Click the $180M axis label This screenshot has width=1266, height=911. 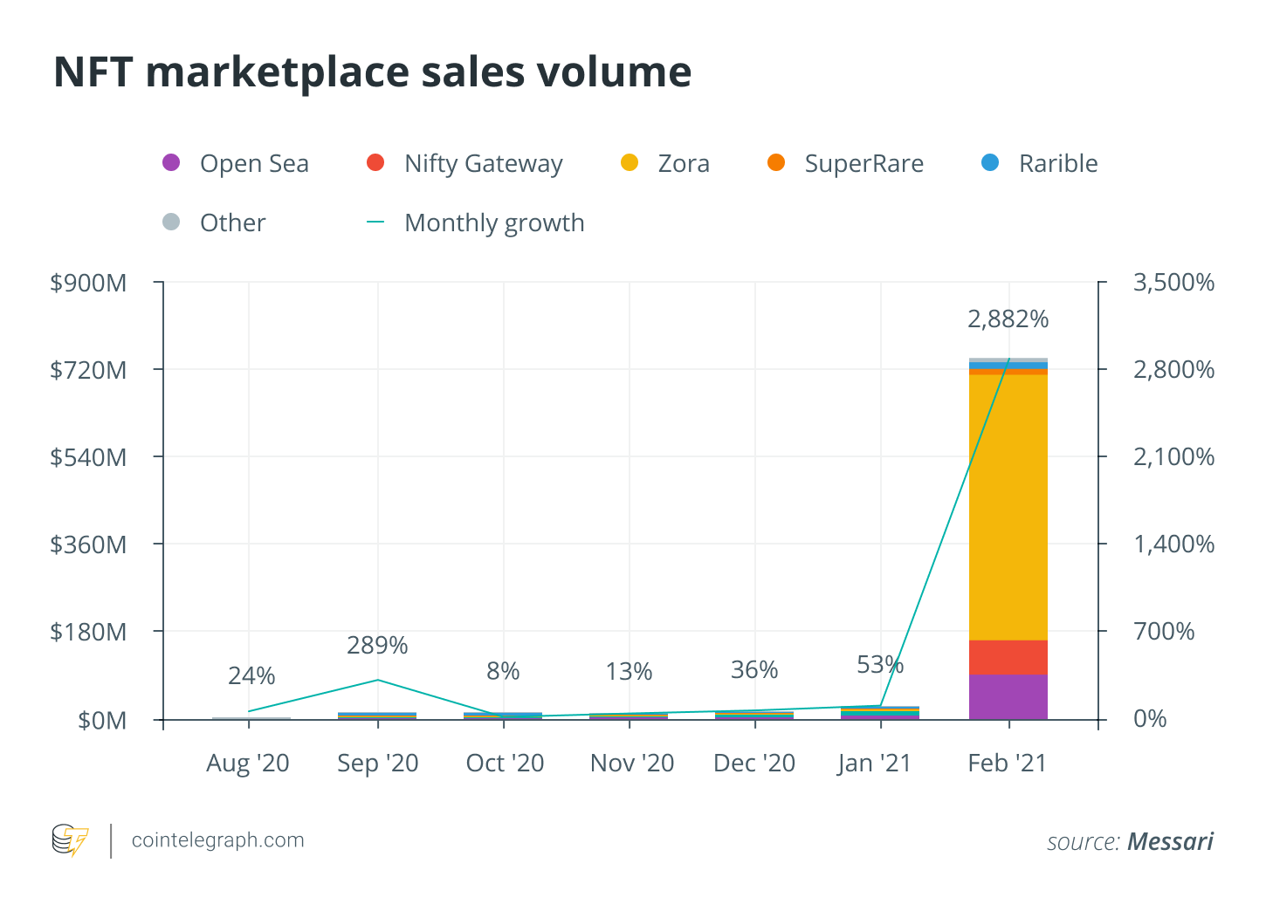tap(88, 632)
